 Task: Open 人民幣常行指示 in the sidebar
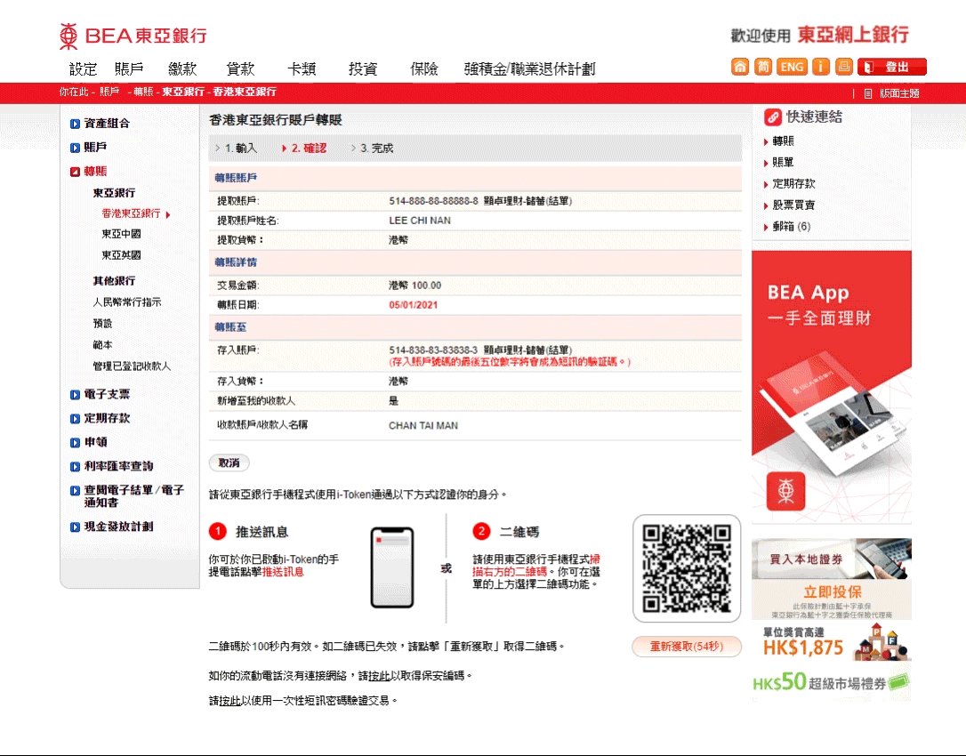(127, 302)
